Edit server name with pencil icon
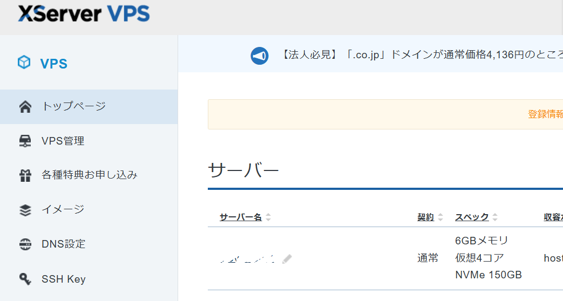 click(287, 259)
